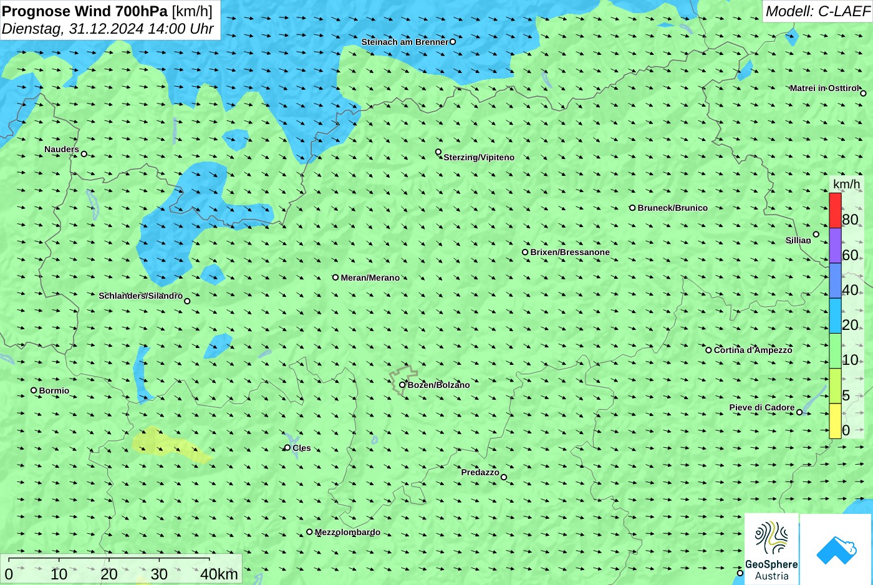Click the GeoSphere Austria logo
Image resolution: width=873 pixels, height=585 pixels.
tap(771, 549)
